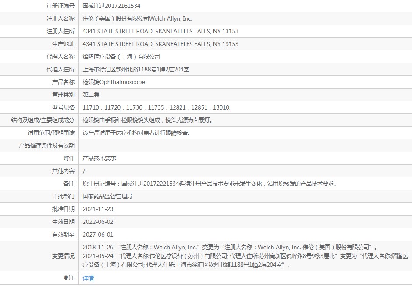412x287 pixels.
Task: Select registrant name 伟伦（美国）股份有限公司Welch Allyn, Inc.
Action: 138,18
